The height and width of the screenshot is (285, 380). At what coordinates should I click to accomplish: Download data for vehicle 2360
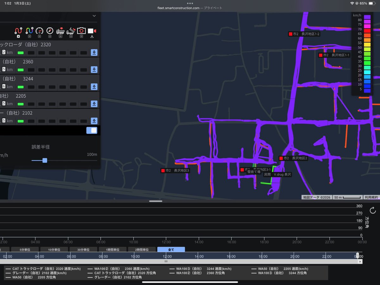(x=94, y=69)
